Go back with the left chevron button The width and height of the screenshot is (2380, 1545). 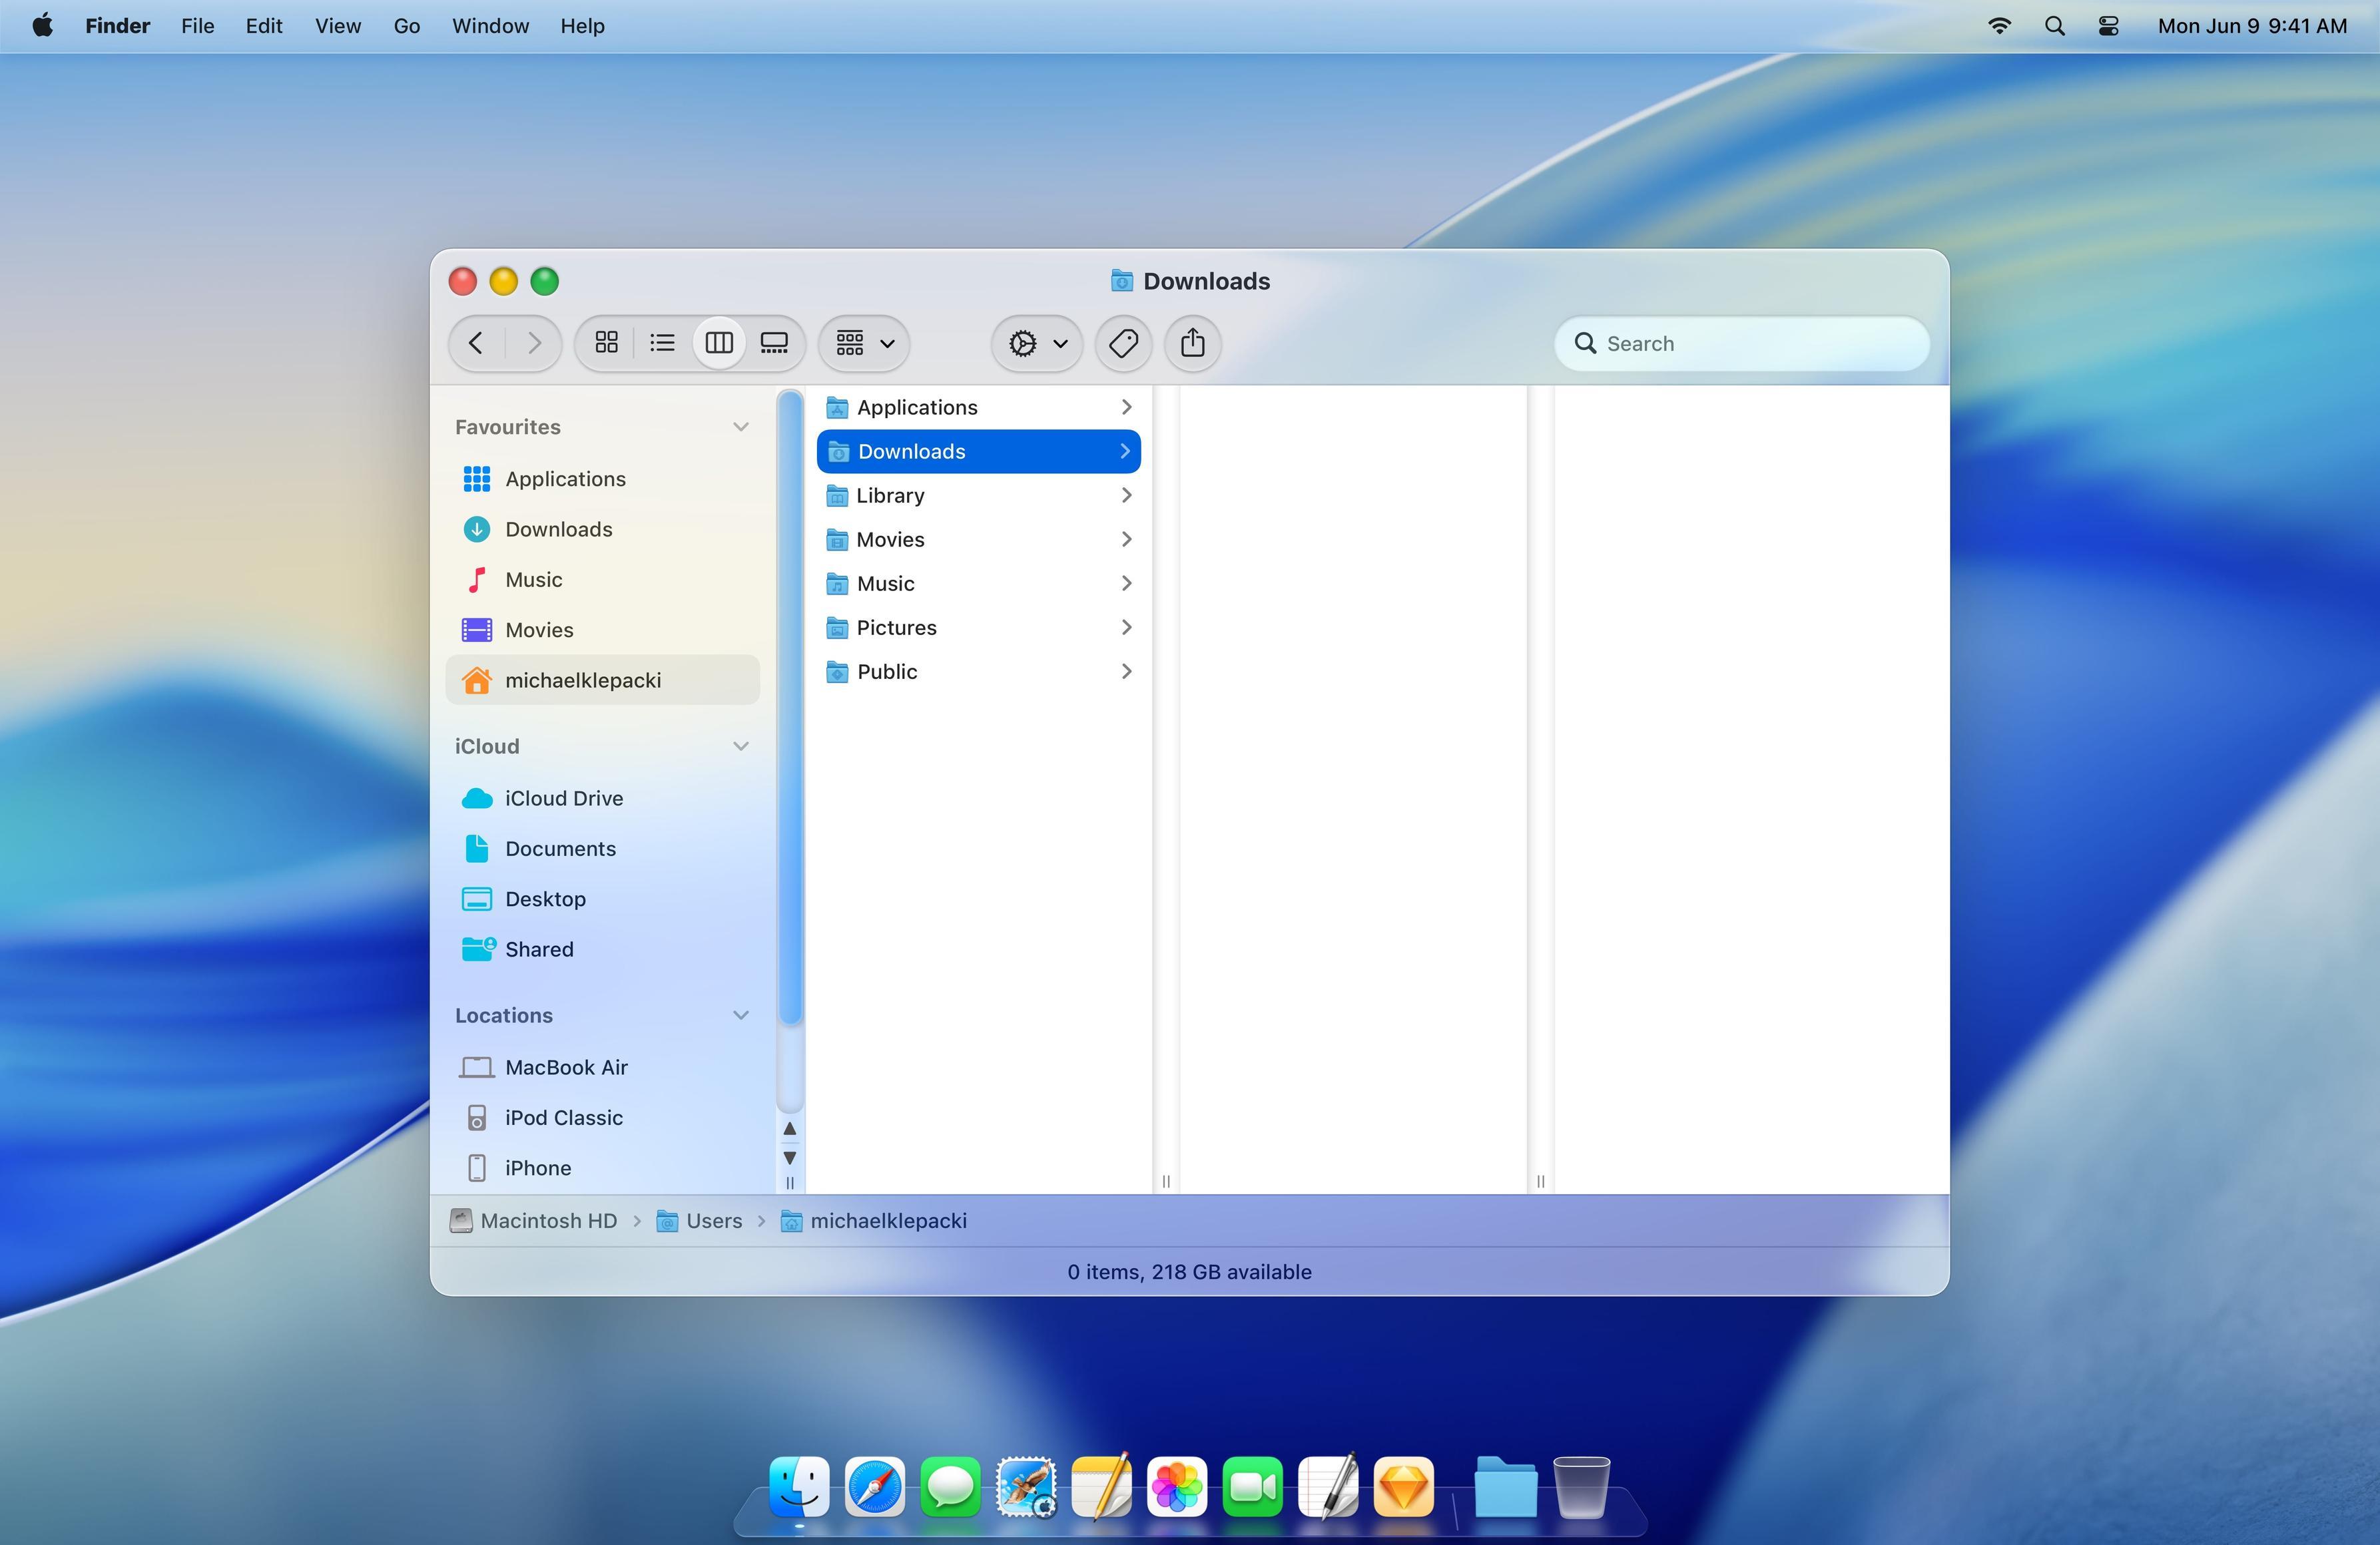pyautogui.click(x=476, y=343)
